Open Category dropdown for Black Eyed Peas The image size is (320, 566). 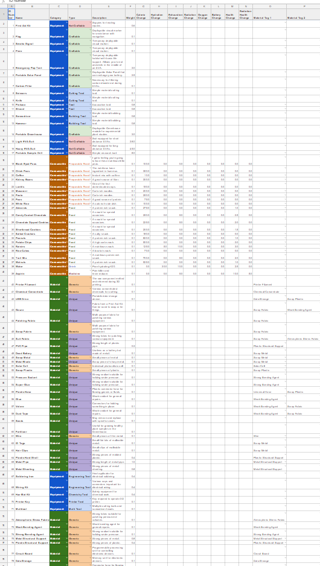coord(66,156)
